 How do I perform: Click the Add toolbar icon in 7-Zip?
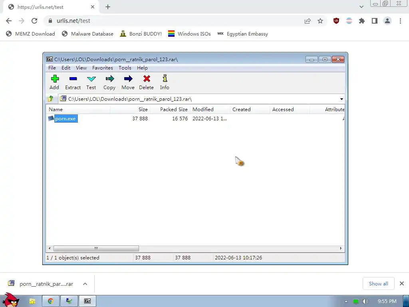pos(54,79)
